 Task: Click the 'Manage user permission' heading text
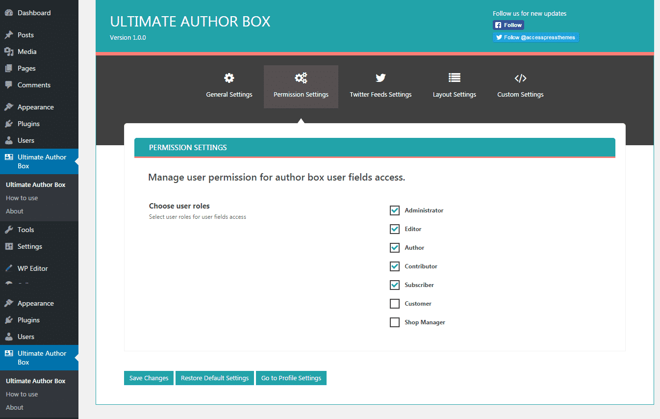coord(277,178)
